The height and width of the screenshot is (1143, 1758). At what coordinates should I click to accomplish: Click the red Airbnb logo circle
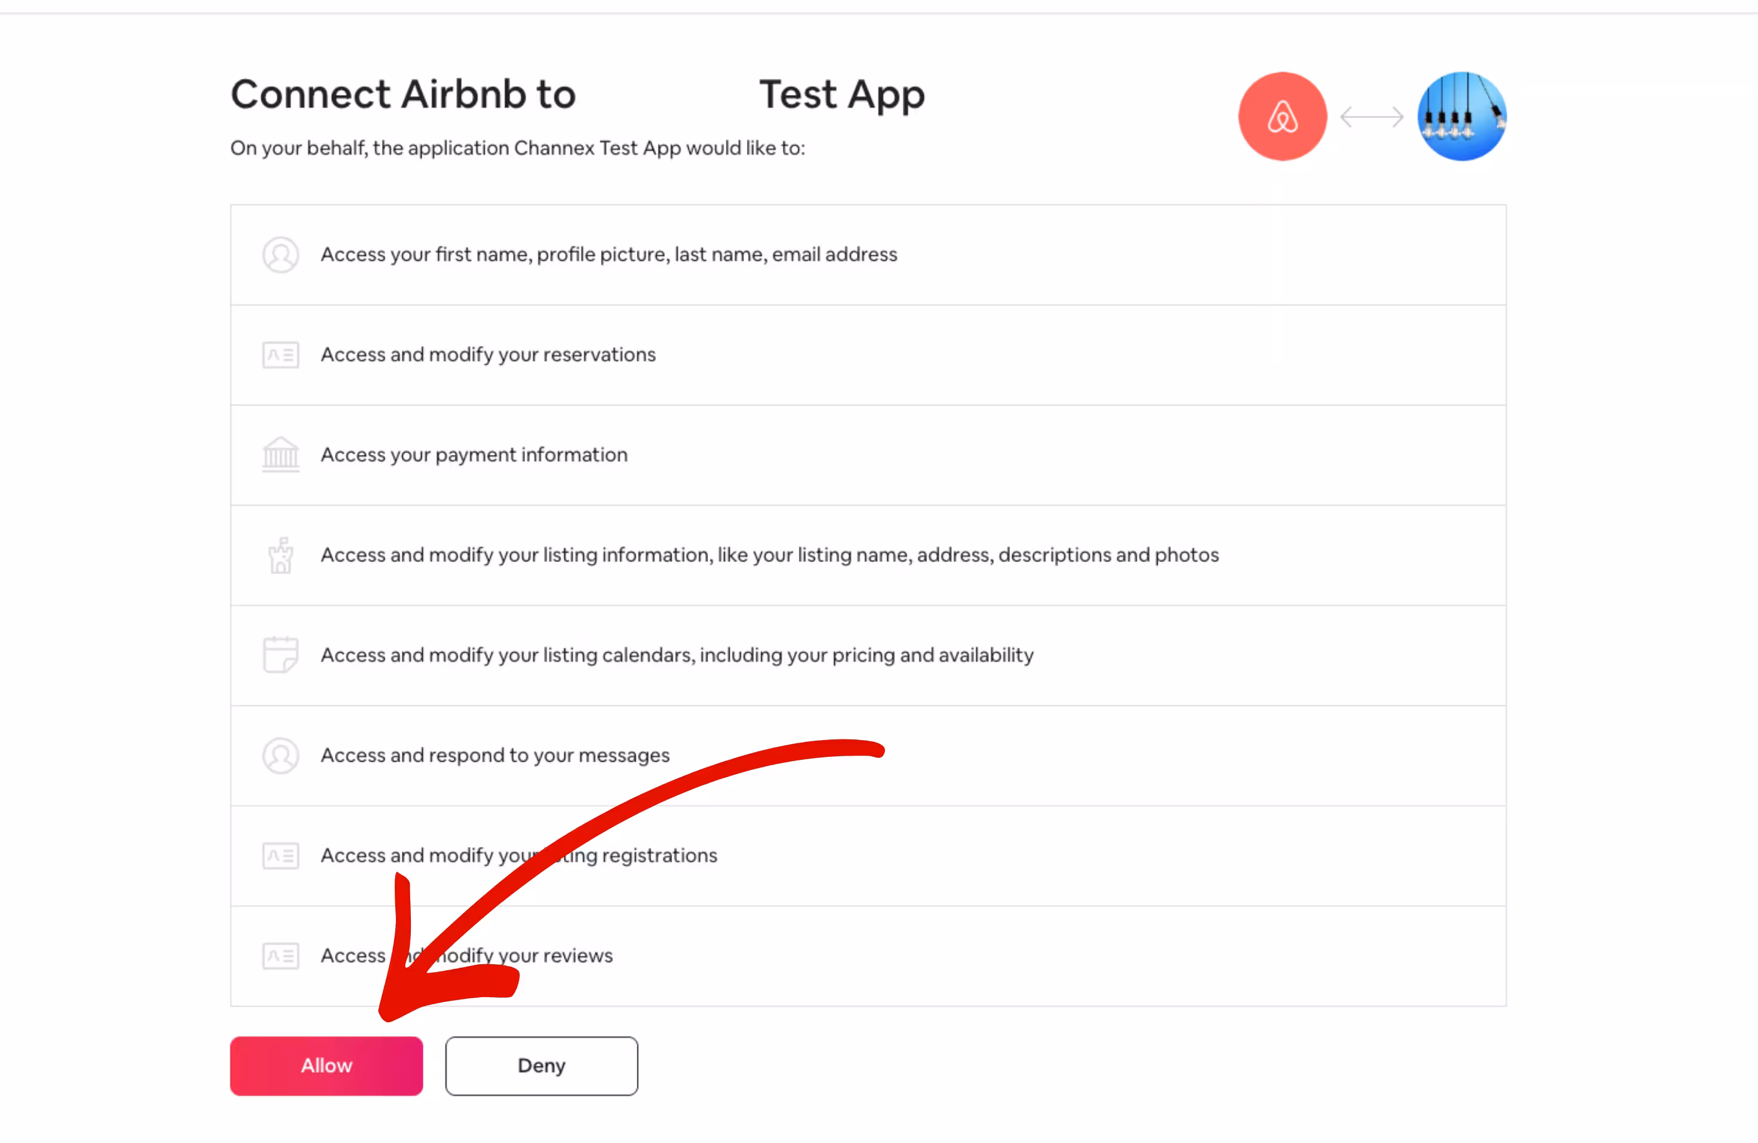pos(1283,116)
